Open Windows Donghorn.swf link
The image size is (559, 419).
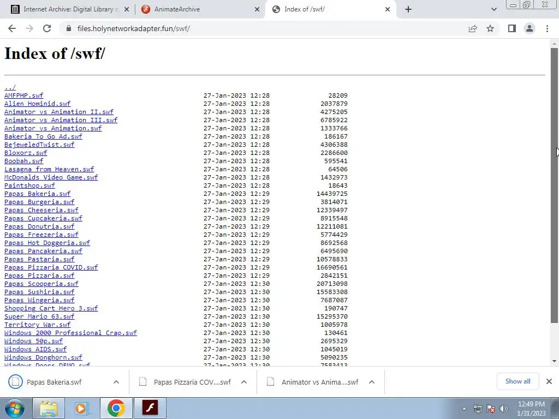click(43, 357)
